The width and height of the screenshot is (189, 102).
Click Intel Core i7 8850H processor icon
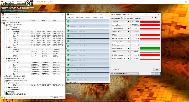tap(7, 25)
